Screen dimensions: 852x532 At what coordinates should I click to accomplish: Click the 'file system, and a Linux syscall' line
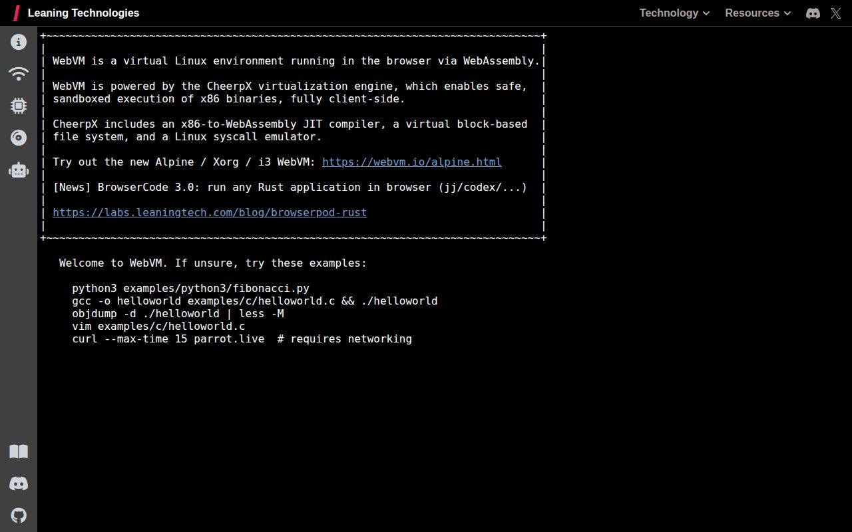point(187,136)
